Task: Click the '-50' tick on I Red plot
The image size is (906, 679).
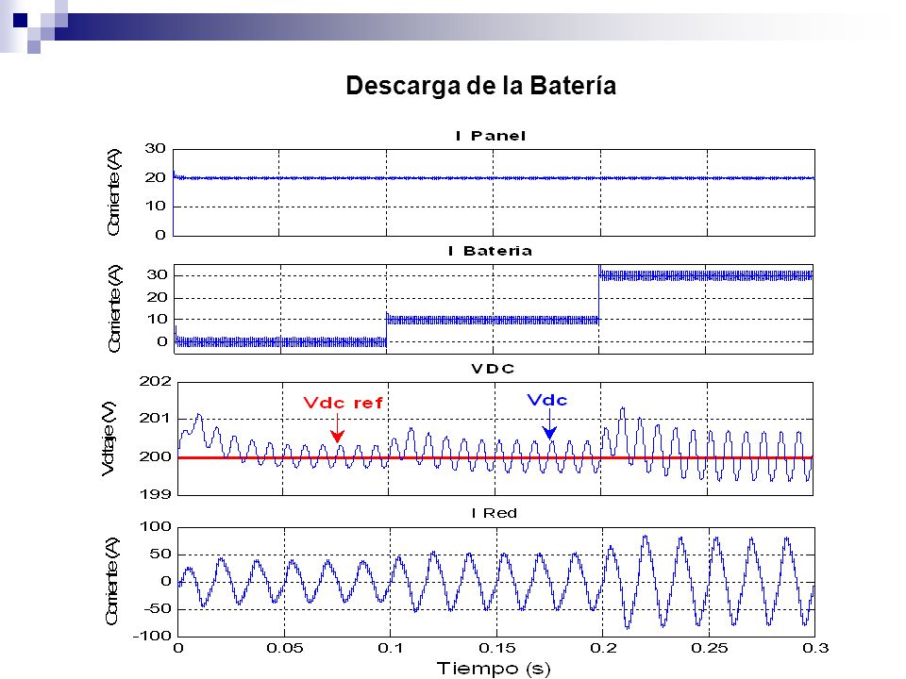Action: coord(158,608)
